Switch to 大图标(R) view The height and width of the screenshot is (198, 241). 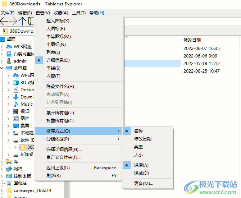(x=79, y=29)
